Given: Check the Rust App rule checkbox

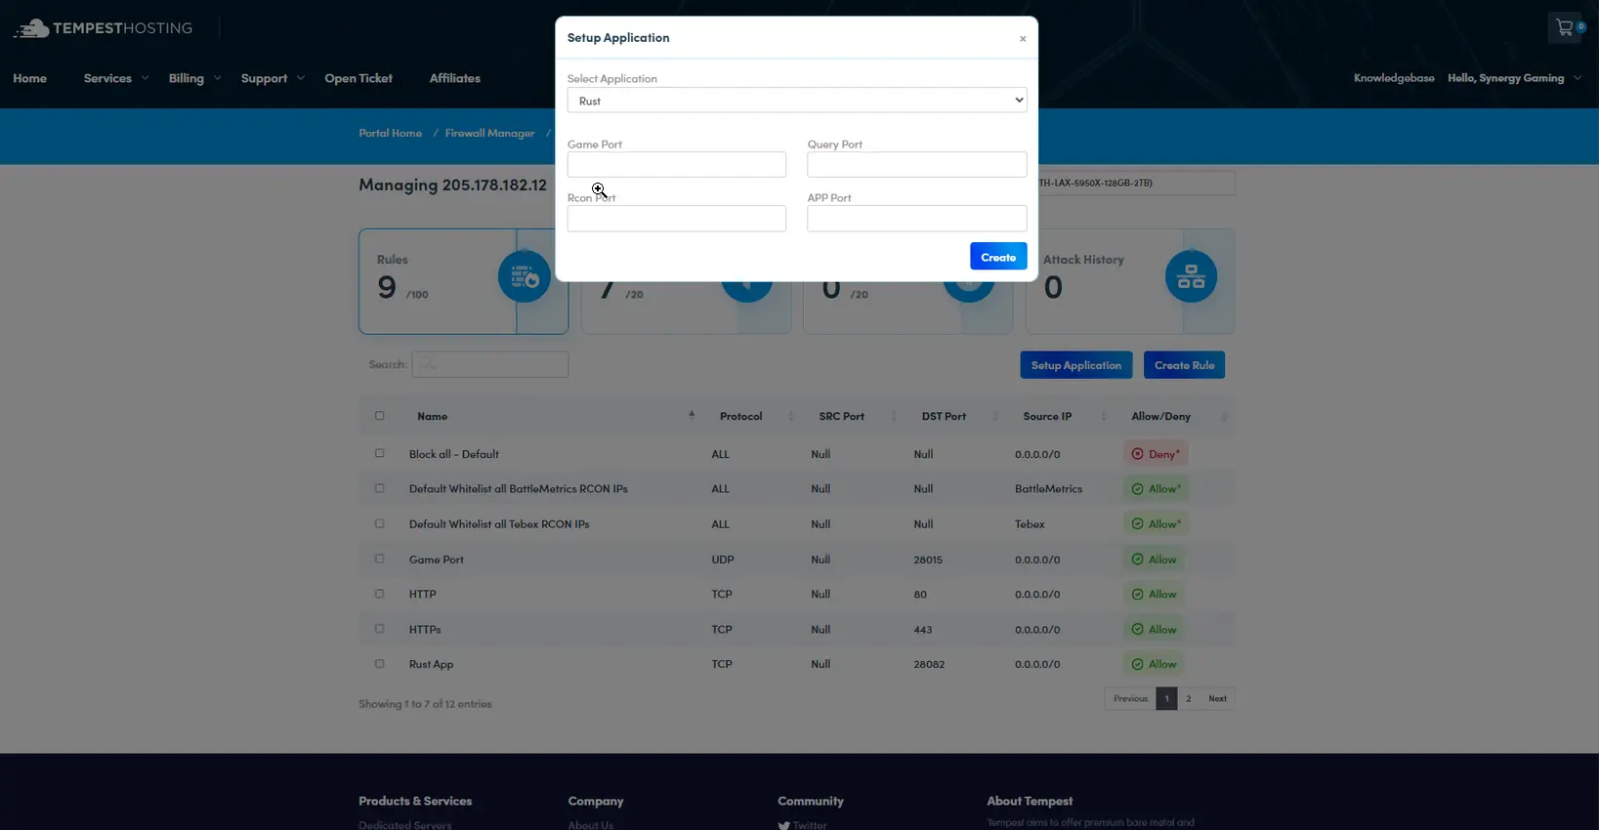Looking at the screenshot, I should pos(380,664).
